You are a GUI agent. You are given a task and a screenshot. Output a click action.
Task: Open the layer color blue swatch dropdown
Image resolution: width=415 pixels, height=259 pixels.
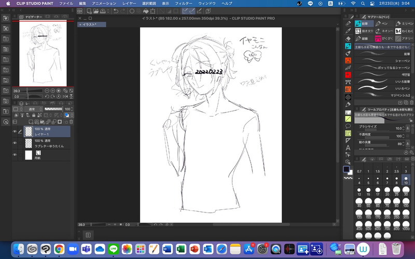click(68, 115)
